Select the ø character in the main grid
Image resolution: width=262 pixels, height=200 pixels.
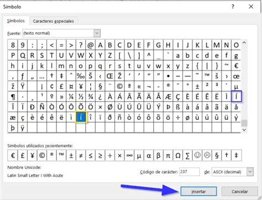(x=187, y=118)
